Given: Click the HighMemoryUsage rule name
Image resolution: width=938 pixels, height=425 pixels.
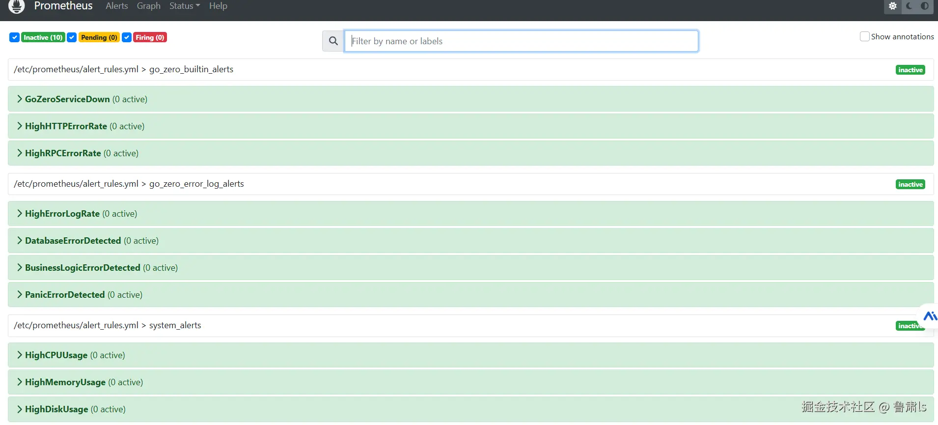Looking at the screenshot, I should tap(65, 382).
